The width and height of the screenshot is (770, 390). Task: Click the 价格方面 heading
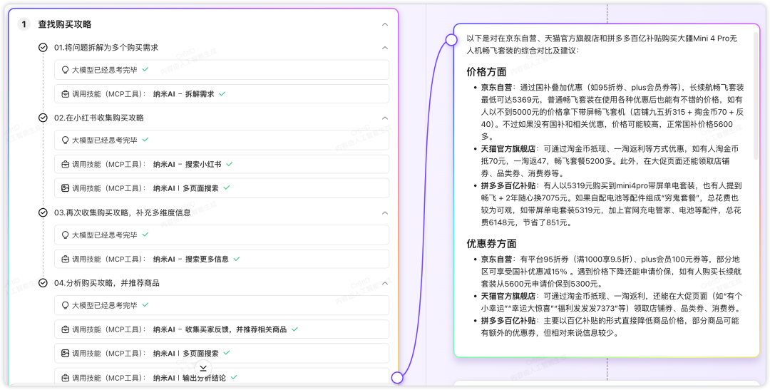[486, 72]
